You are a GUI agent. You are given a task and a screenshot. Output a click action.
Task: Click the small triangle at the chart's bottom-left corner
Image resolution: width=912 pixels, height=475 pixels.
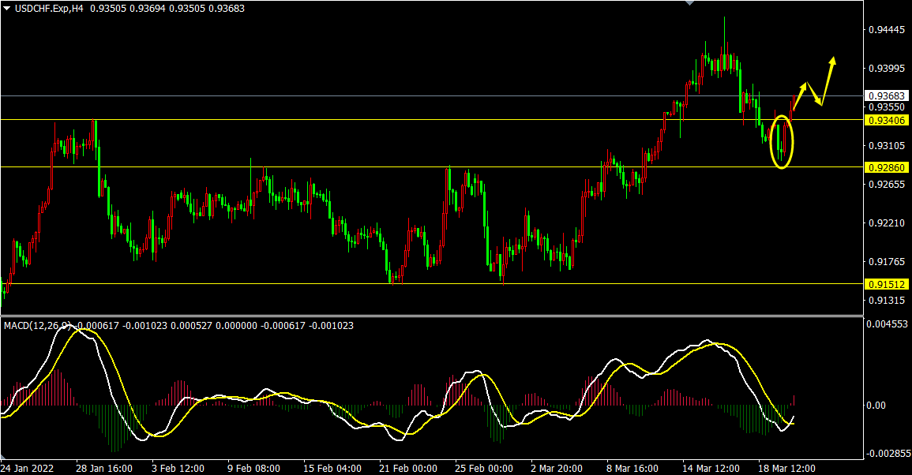pyautogui.click(x=3, y=457)
